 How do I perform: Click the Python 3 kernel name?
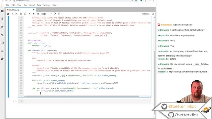(x=146, y=14)
